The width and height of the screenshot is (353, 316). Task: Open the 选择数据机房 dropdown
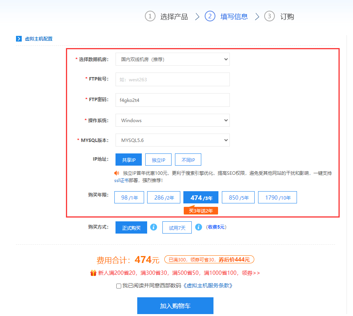coord(172,59)
